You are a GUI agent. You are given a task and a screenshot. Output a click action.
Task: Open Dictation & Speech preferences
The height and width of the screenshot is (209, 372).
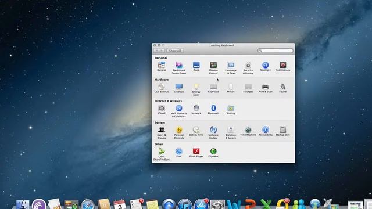(x=231, y=133)
